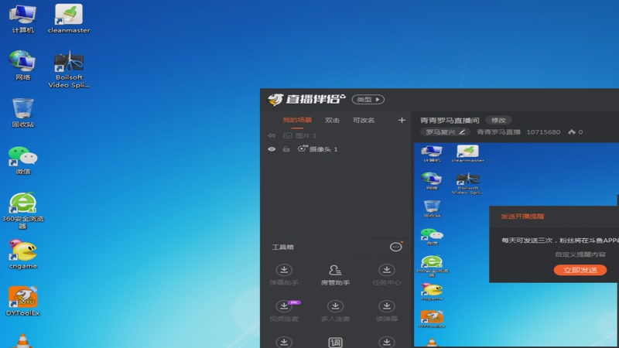Open the 词 lyrics tool icon
619x348 pixels.
(335, 342)
